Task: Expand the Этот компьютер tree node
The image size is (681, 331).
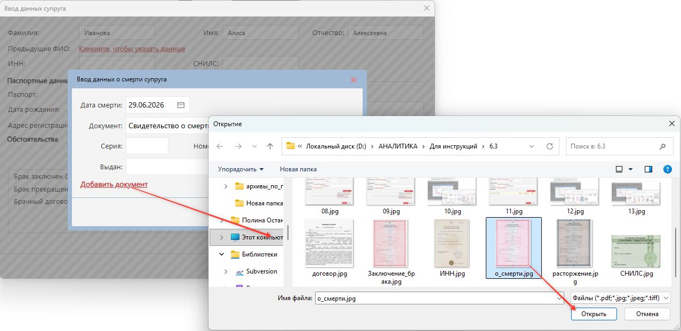Action: point(221,237)
